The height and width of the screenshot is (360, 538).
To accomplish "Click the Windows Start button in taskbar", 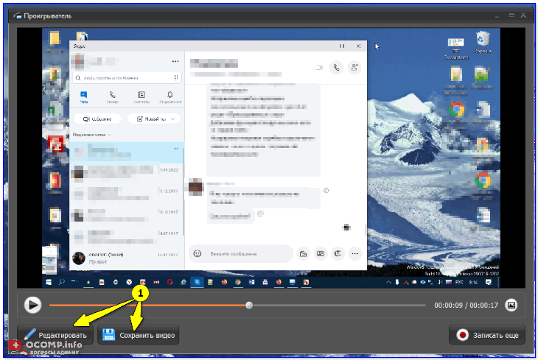I will (49, 282).
